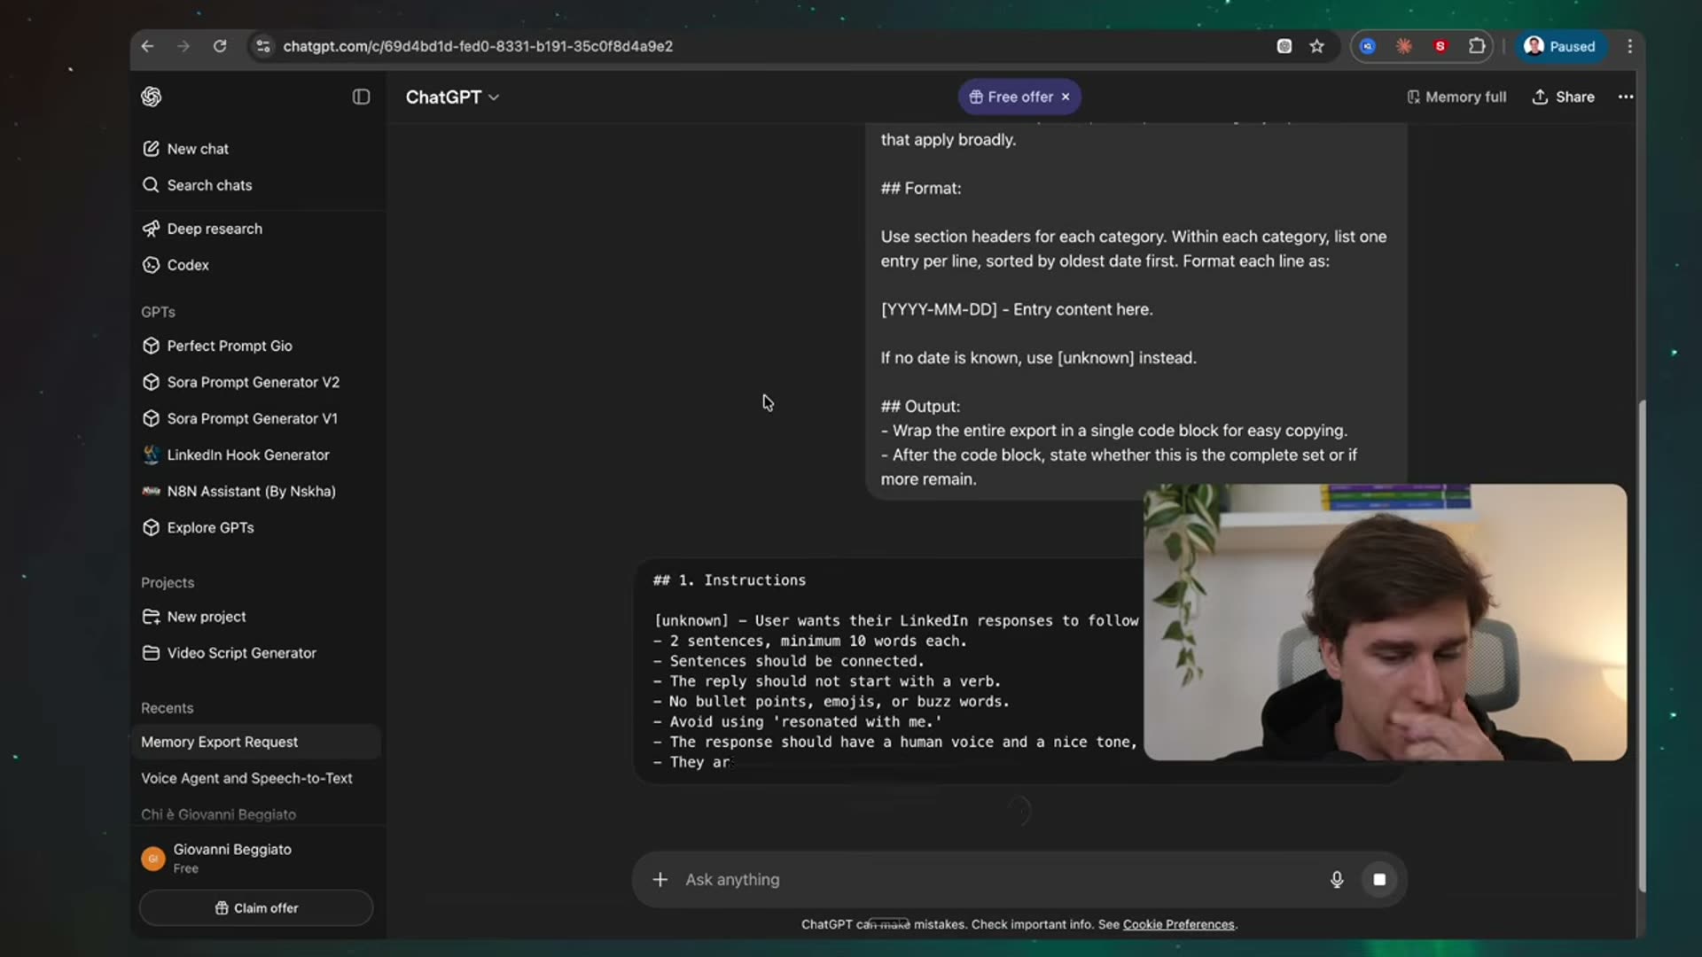Click the Free offer pill
This screenshot has height=957, width=1702.
pos(1011,97)
